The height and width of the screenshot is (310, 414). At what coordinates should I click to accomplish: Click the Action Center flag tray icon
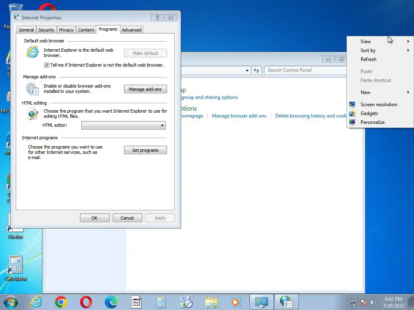point(363,302)
